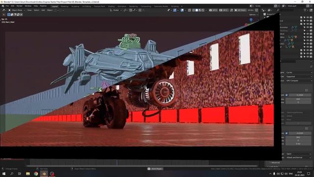Open File Explorer from the taskbar
Viewport: 314px width, 177px height.
[28, 174]
